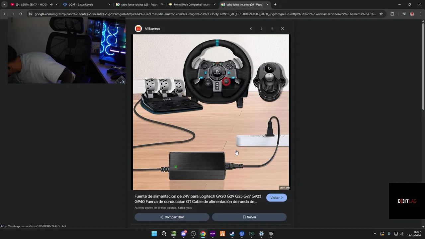
Task: Open the tab search dropdown arrow
Action: pos(4,5)
